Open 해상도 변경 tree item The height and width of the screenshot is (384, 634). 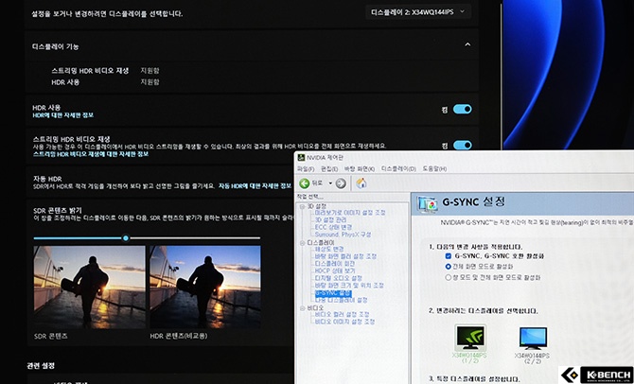tap(329, 249)
